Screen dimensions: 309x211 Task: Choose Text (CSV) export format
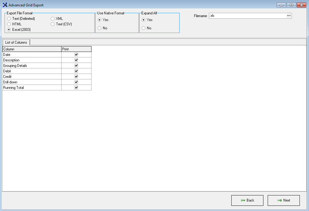coord(53,24)
